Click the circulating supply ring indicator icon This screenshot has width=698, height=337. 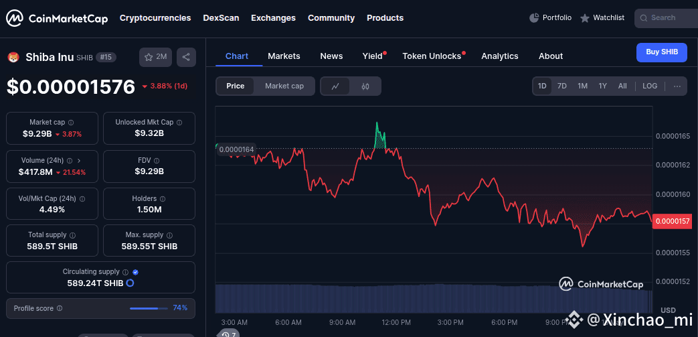pyautogui.click(x=130, y=283)
